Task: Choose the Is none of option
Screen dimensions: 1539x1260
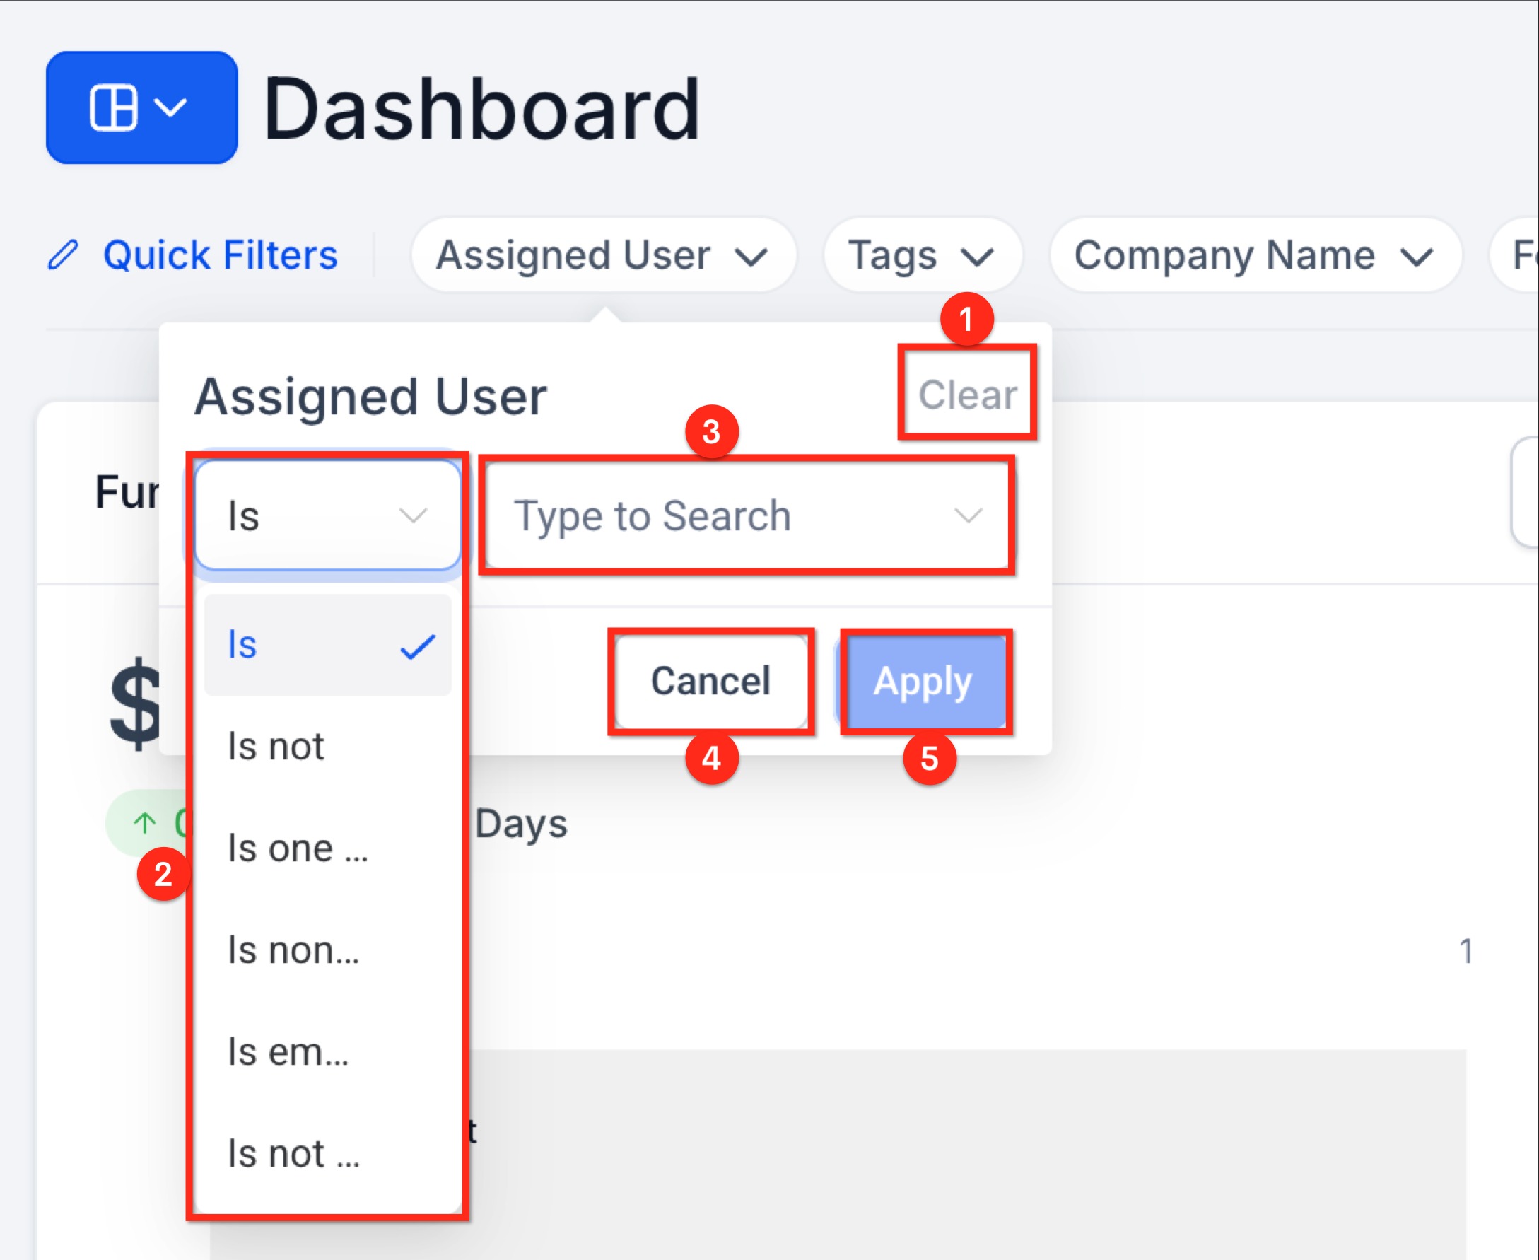Action: coord(293,950)
